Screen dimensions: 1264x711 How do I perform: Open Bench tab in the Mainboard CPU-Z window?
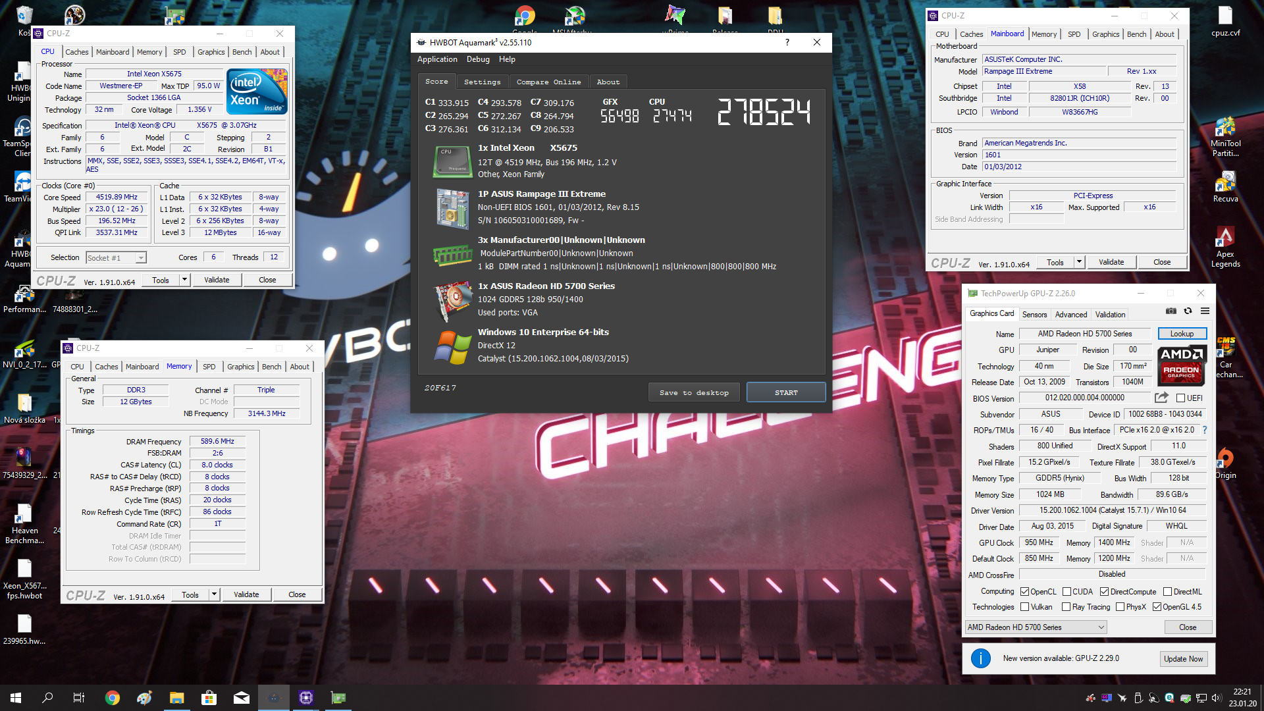click(x=1136, y=34)
